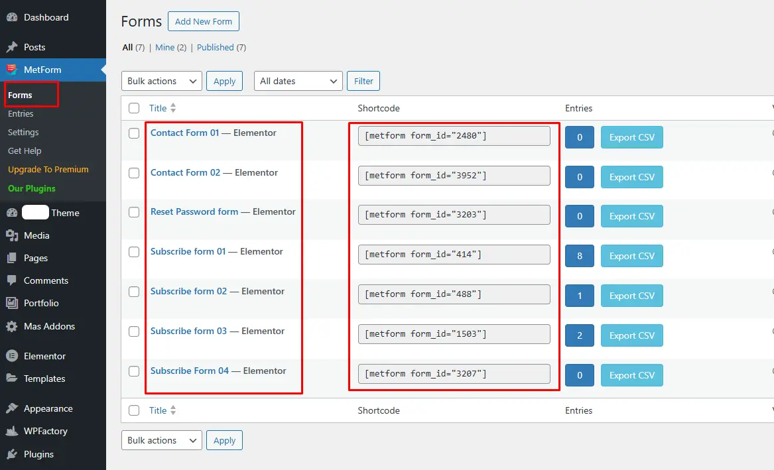Screen dimensions: 774x470
Task: Check the Subscribe form 02 checkbox
Action: pos(134,292)
